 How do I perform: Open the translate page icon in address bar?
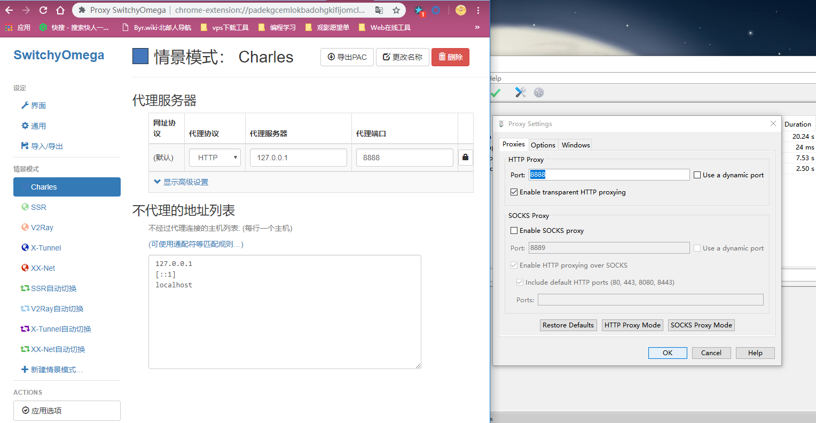coord(379,10)
